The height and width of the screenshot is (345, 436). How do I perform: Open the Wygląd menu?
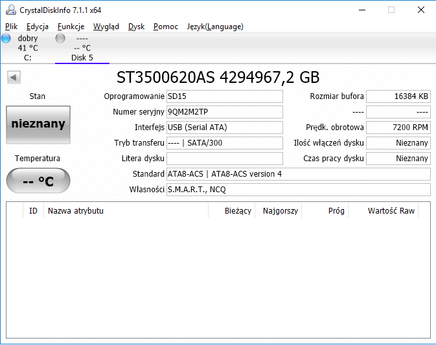(106, 27)
